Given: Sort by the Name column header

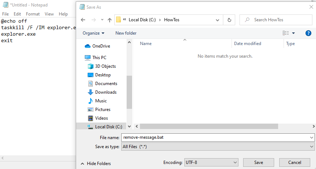Looking at the screenshot, I should pos(145,44).
